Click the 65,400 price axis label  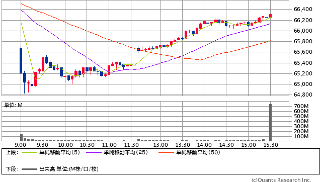[x=303, y=63]
